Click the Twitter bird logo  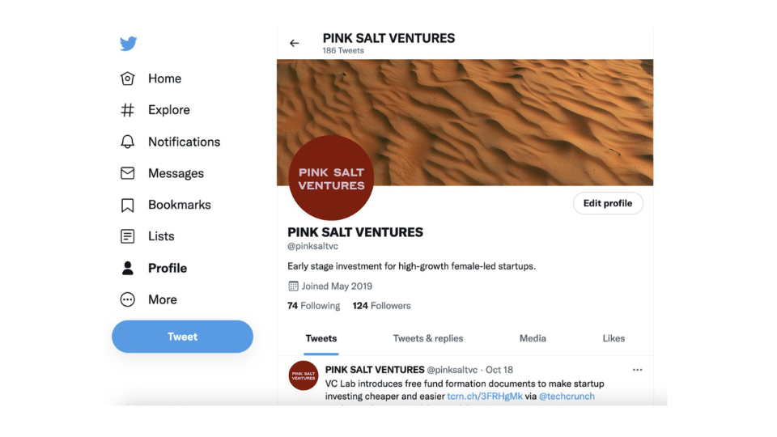[129, 44]
